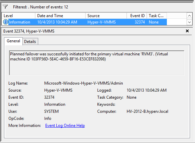Click the blue Information level icon
Image resolution: width=195 pixels, height=143 pixels.
pos(5,22)
